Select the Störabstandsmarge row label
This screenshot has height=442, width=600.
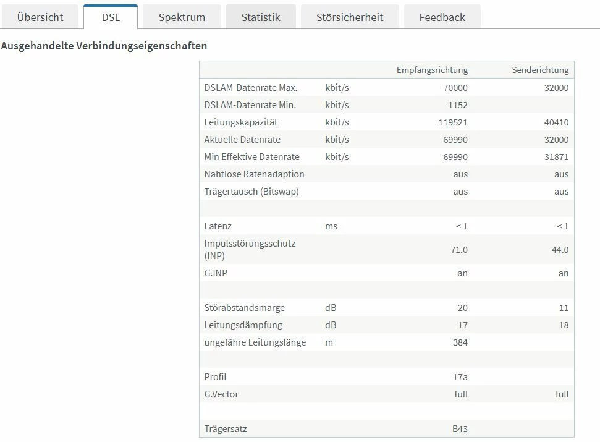coord(245,308)
